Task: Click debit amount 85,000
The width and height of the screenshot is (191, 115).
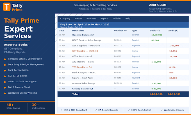Action: point(155,40)
